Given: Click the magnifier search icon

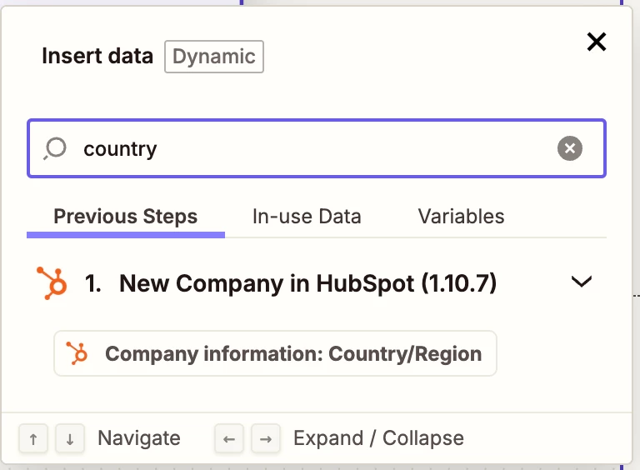Looking at the screenshot, I should pos(55,148).
